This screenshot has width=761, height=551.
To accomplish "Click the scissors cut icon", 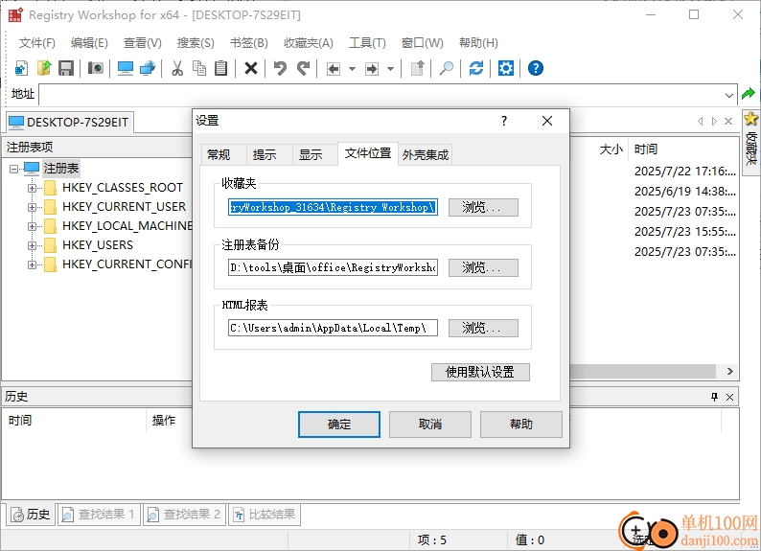I will pyautogui.click(x=177, y=68).
